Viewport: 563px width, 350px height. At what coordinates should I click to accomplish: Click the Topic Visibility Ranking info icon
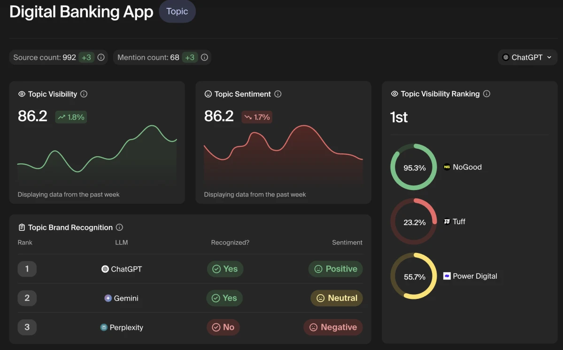pos(486,93)
